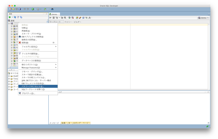Open プロパティ from the context menu

38,93
